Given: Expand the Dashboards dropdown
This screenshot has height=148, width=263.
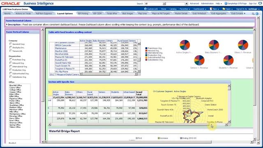Looking at the screenshot, I should click(x=200, y=9).
